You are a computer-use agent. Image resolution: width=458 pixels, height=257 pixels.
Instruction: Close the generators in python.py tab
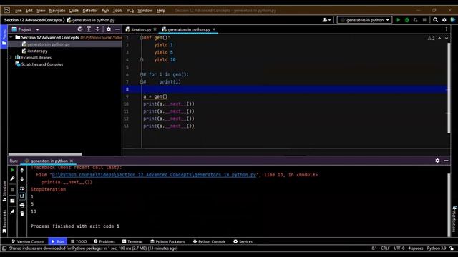tap(214, 29)
